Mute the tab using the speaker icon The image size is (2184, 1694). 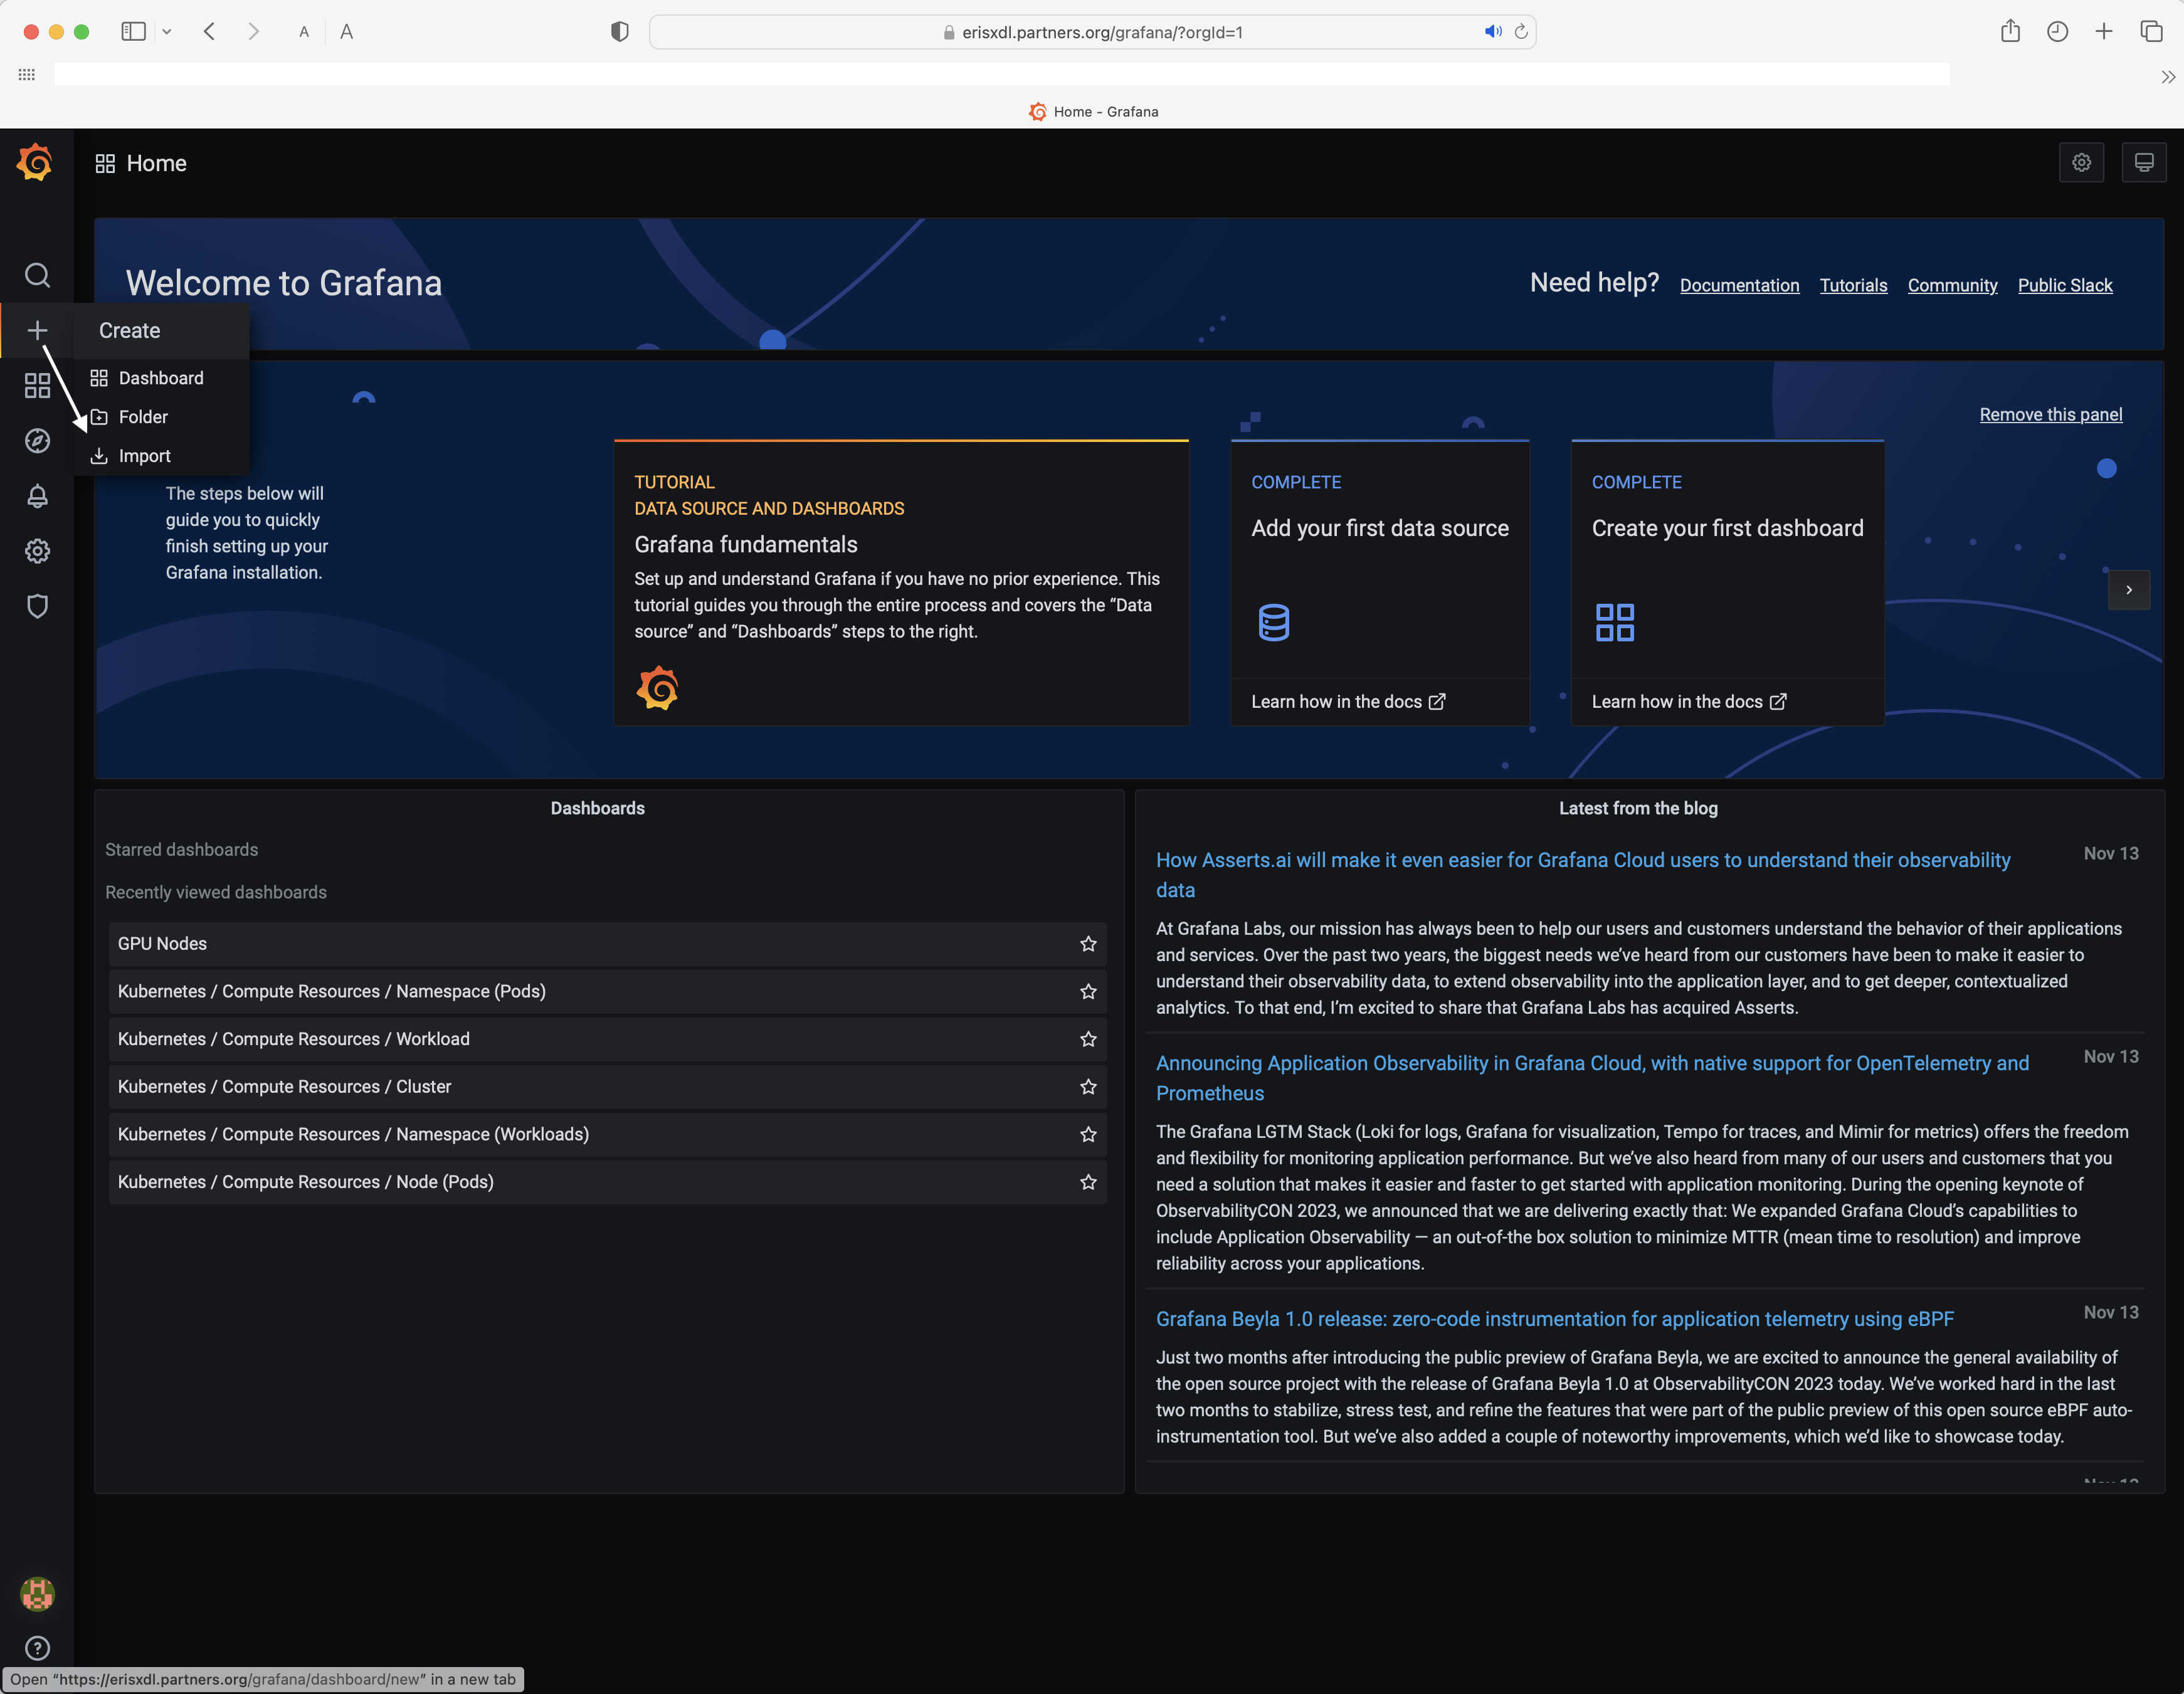point(1492,32)
